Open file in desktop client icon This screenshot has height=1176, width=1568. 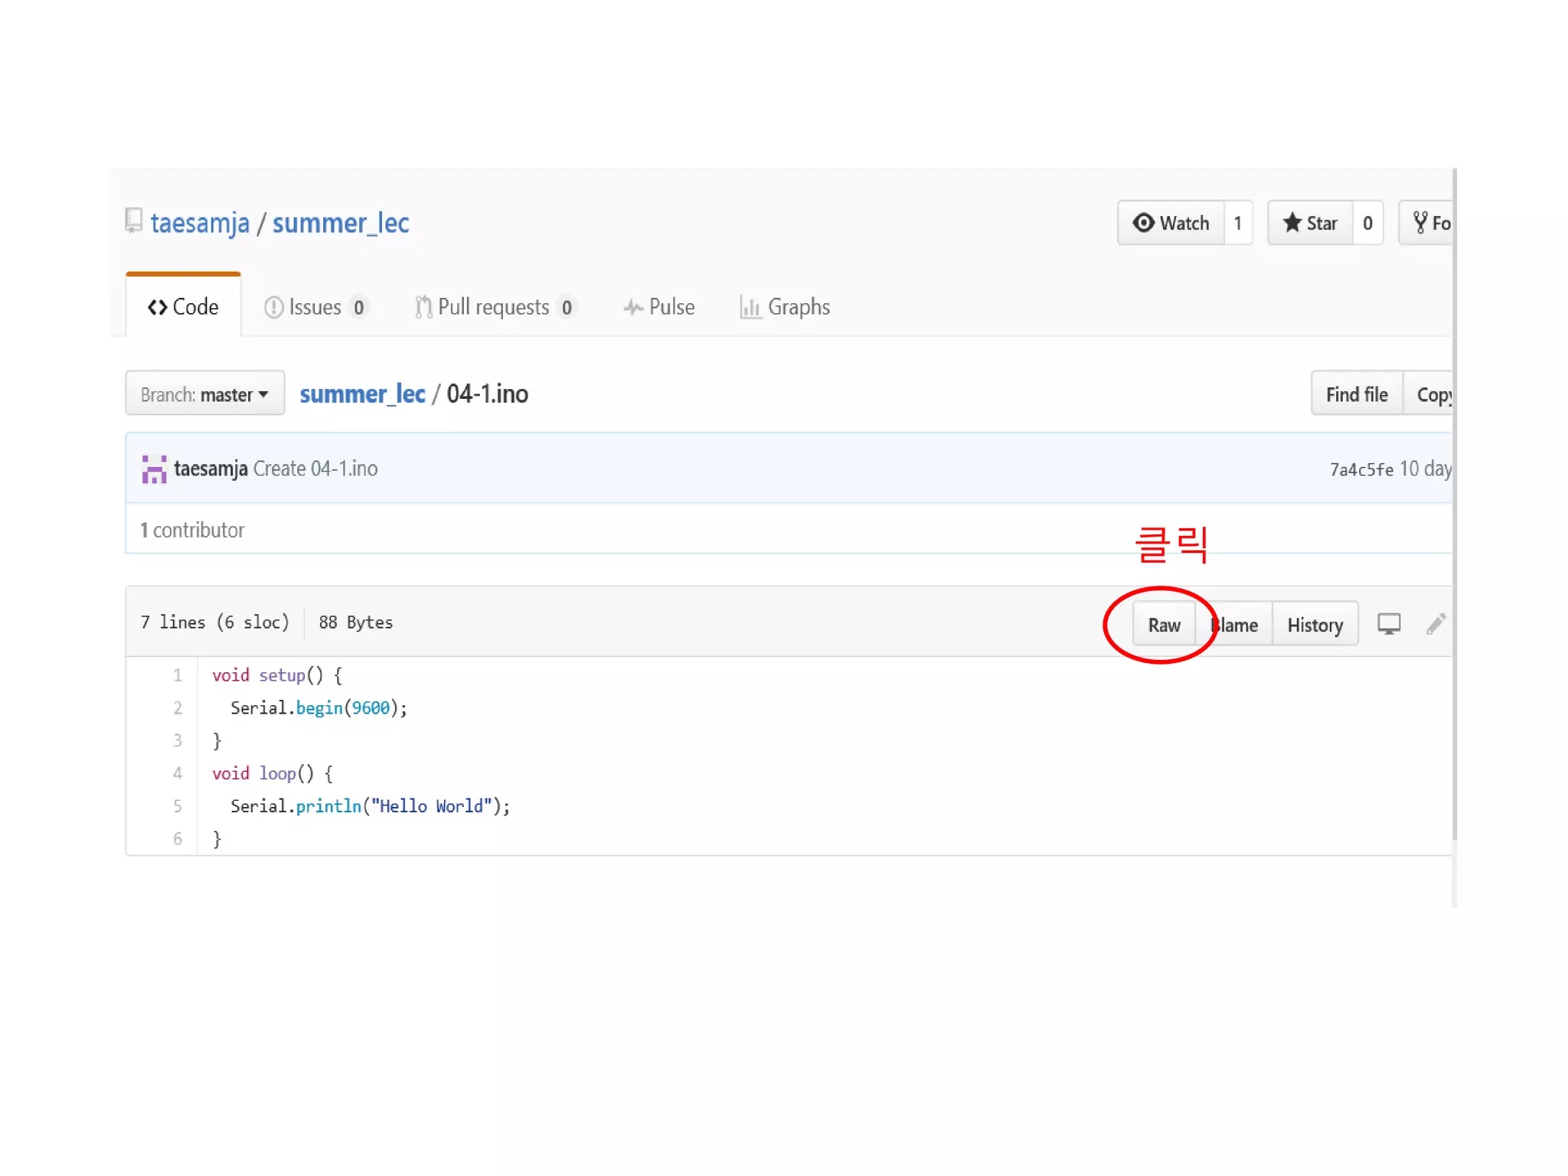1389,624
